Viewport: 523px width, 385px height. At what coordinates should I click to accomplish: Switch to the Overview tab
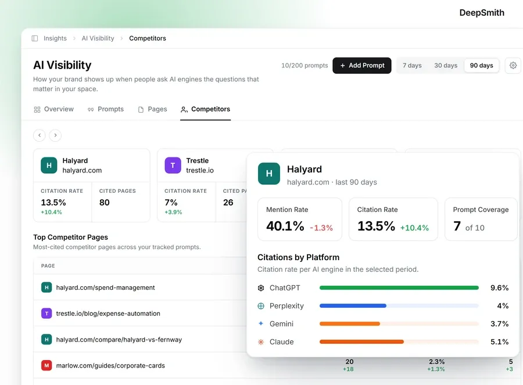[53, 109]
